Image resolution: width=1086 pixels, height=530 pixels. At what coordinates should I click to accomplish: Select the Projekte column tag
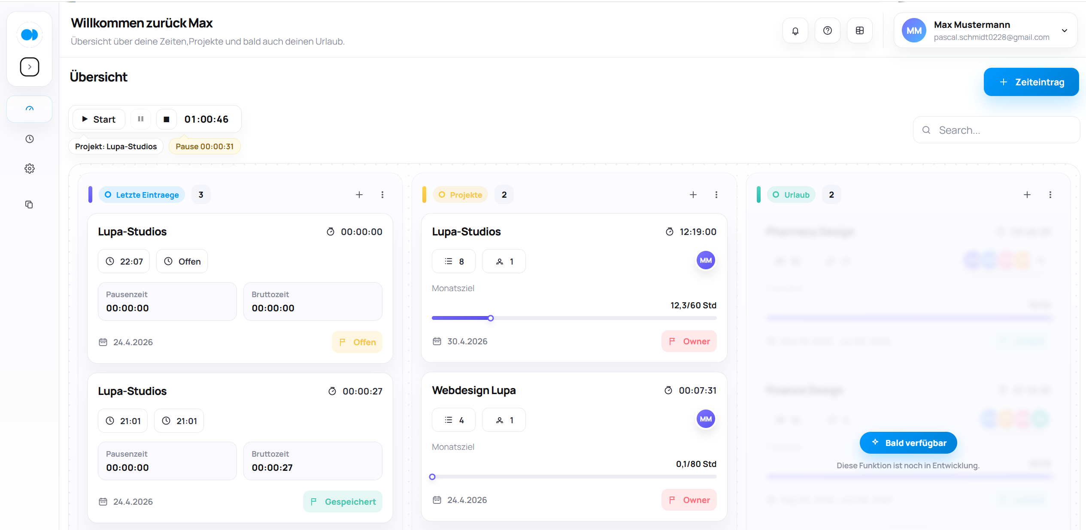click(460, 195)
